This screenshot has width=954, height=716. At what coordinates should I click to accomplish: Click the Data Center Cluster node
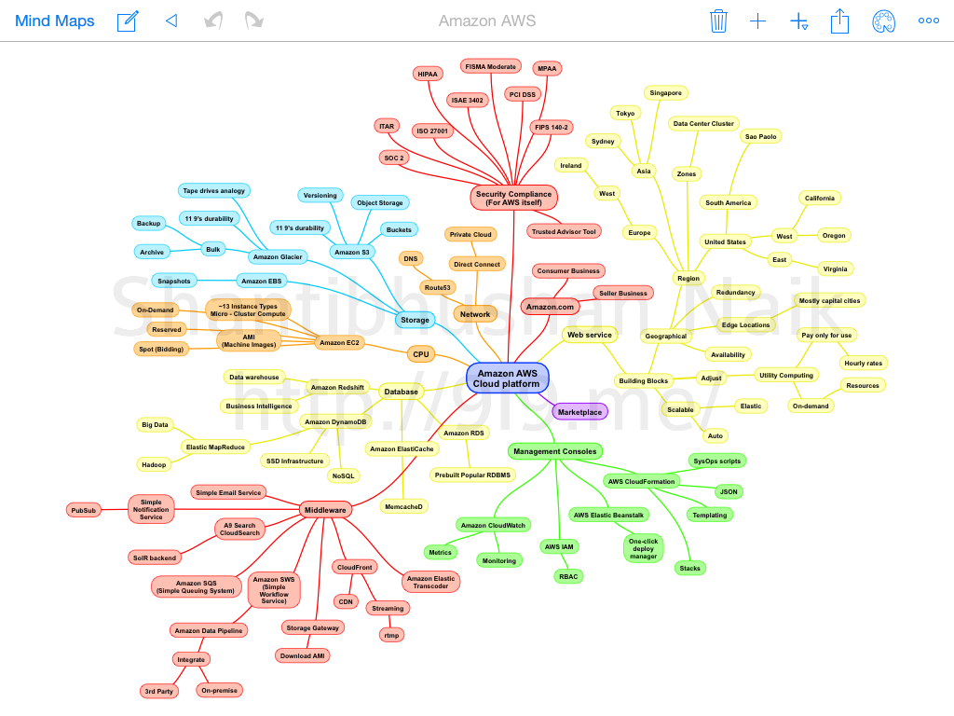point(703,124)
